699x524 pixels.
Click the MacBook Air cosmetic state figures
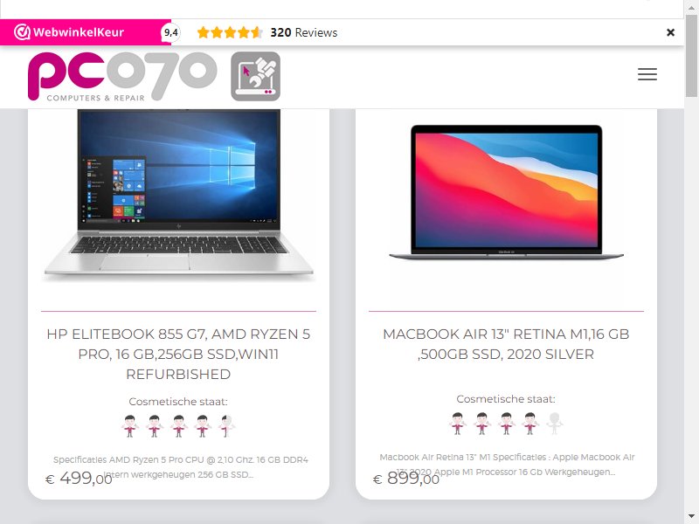click(x=506, y=424)
